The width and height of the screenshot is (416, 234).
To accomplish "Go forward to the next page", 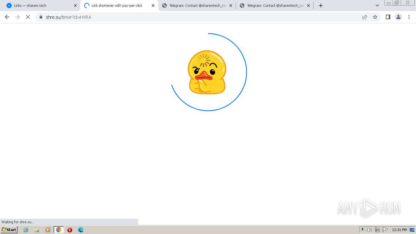I will coord(18,17).
